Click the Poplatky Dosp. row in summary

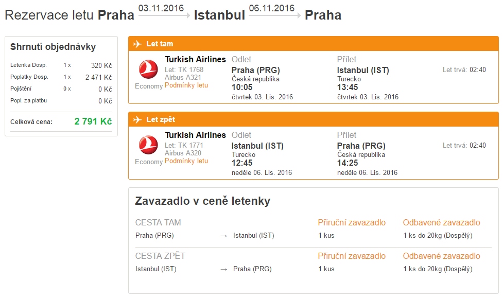pyautogui.click(x=61, y=77)
